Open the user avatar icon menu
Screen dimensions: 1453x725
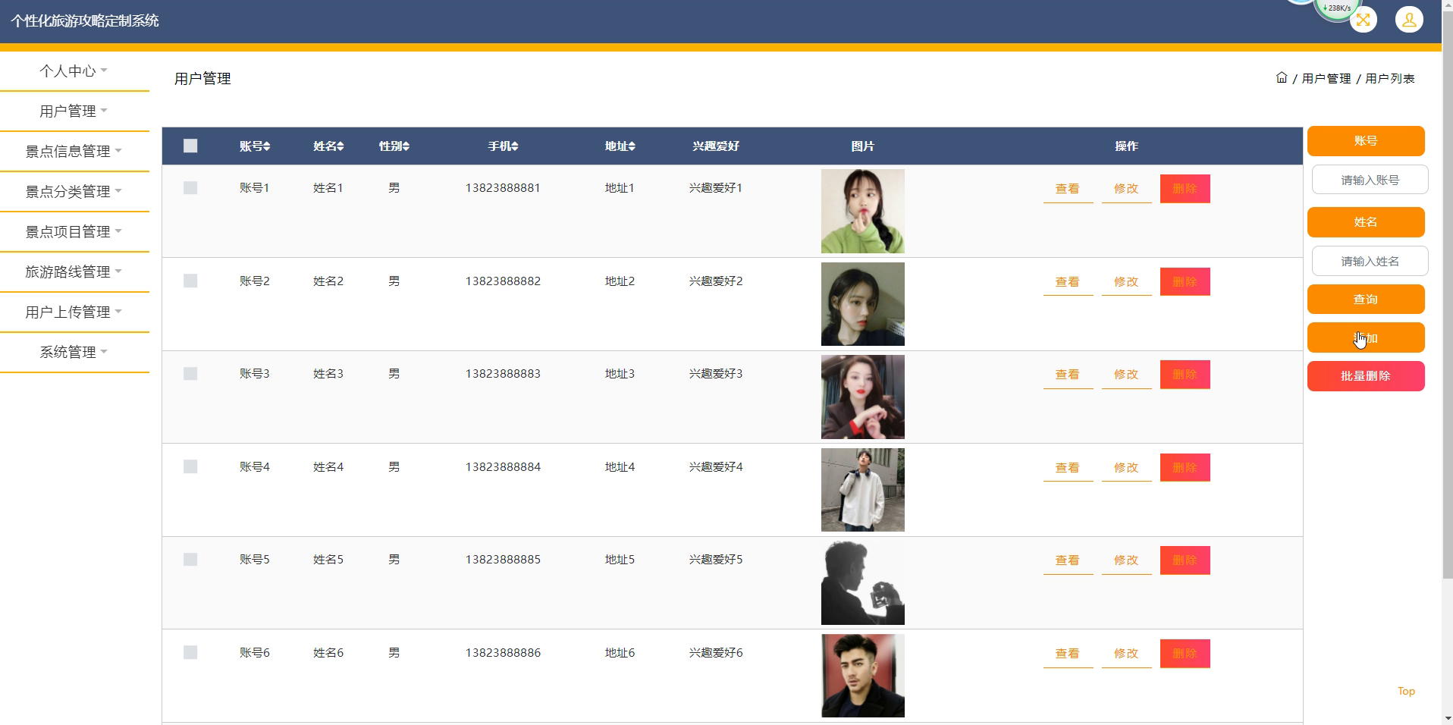pos(1409,20)
